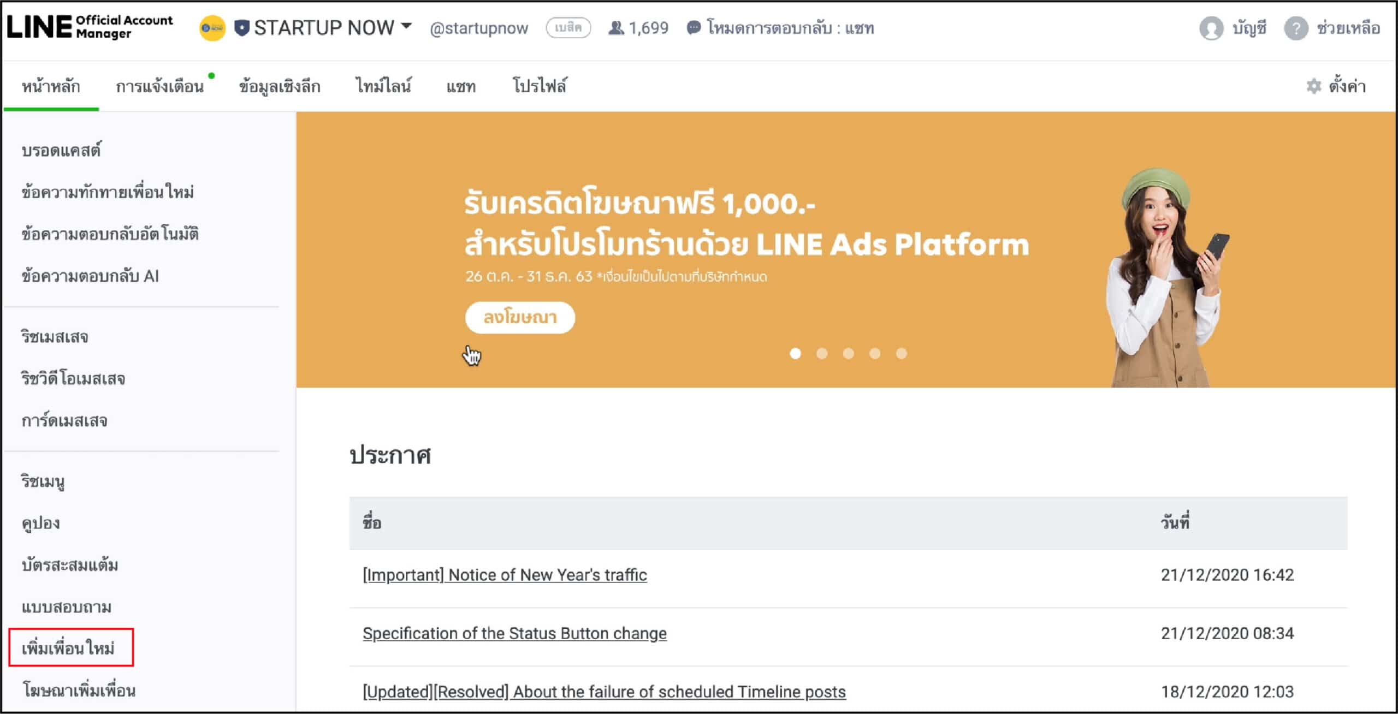1398x714 pixels.
Task: Open the STARTUP NOW account dropdown
Action: point(332,27)
